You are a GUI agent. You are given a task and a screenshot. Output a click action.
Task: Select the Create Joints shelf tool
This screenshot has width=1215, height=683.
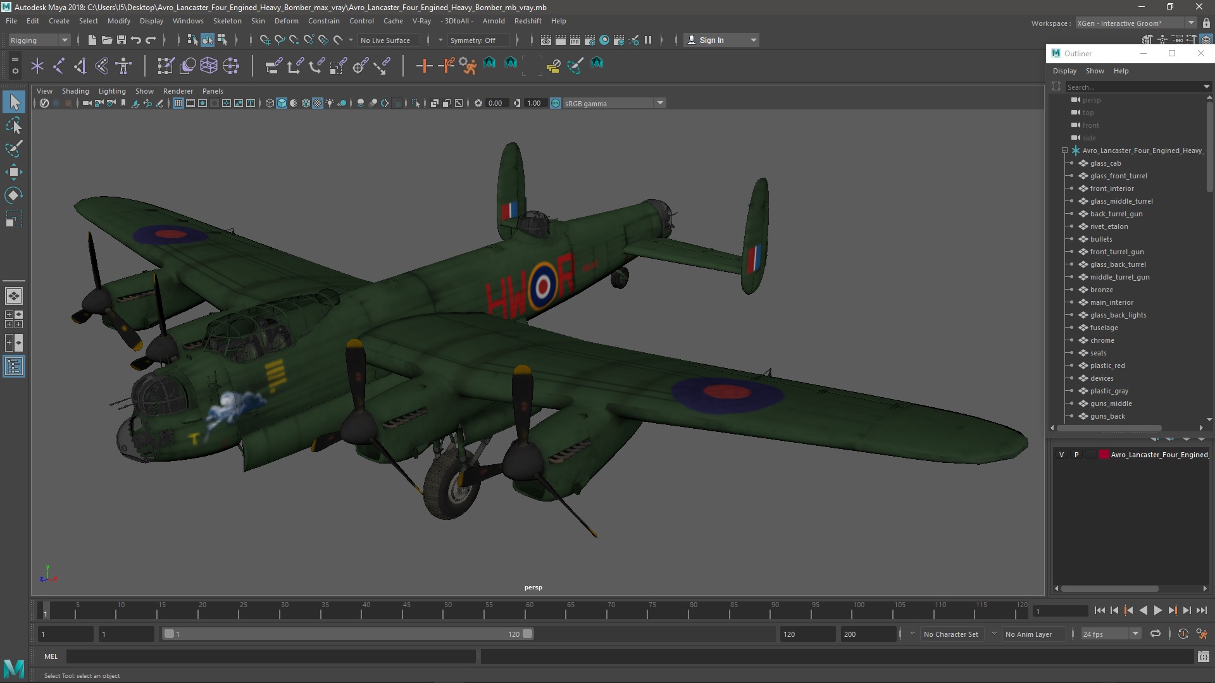[x=58, y=65]
